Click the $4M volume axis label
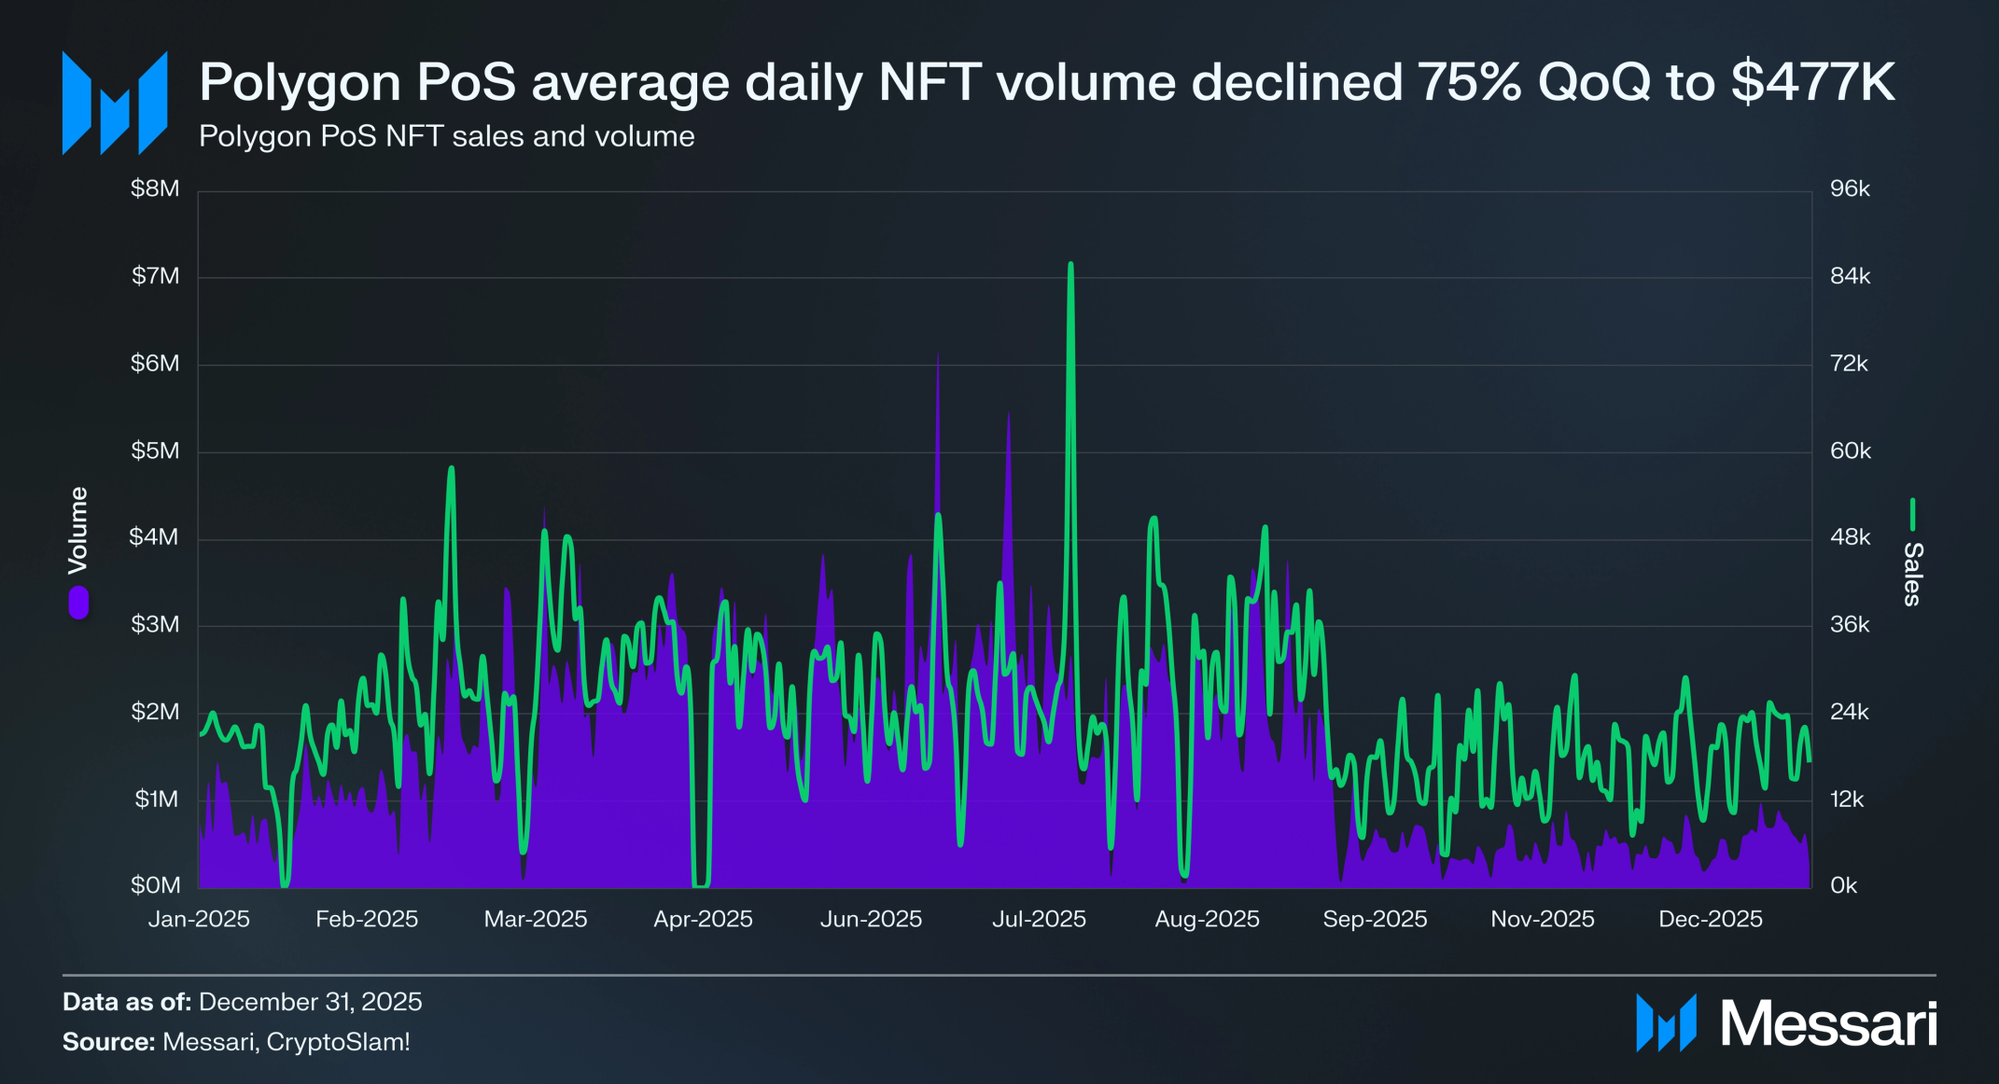 coord(154,537)
